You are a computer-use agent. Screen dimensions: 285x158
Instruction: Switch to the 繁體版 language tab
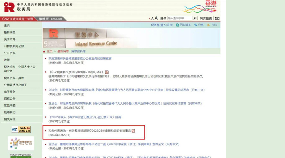(44, 19)
